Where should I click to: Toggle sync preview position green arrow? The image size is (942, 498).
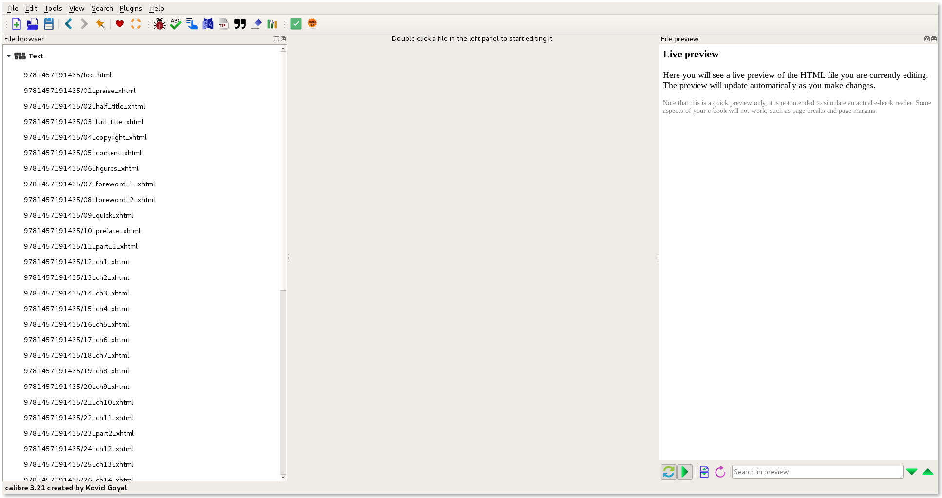685,472
